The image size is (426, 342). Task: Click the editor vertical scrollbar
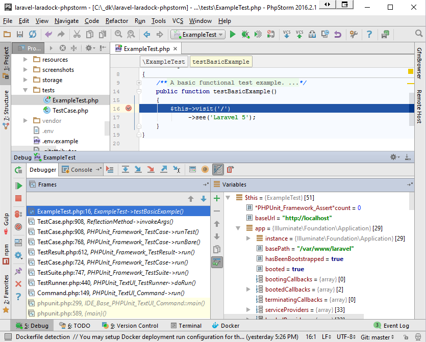[412, 109]
